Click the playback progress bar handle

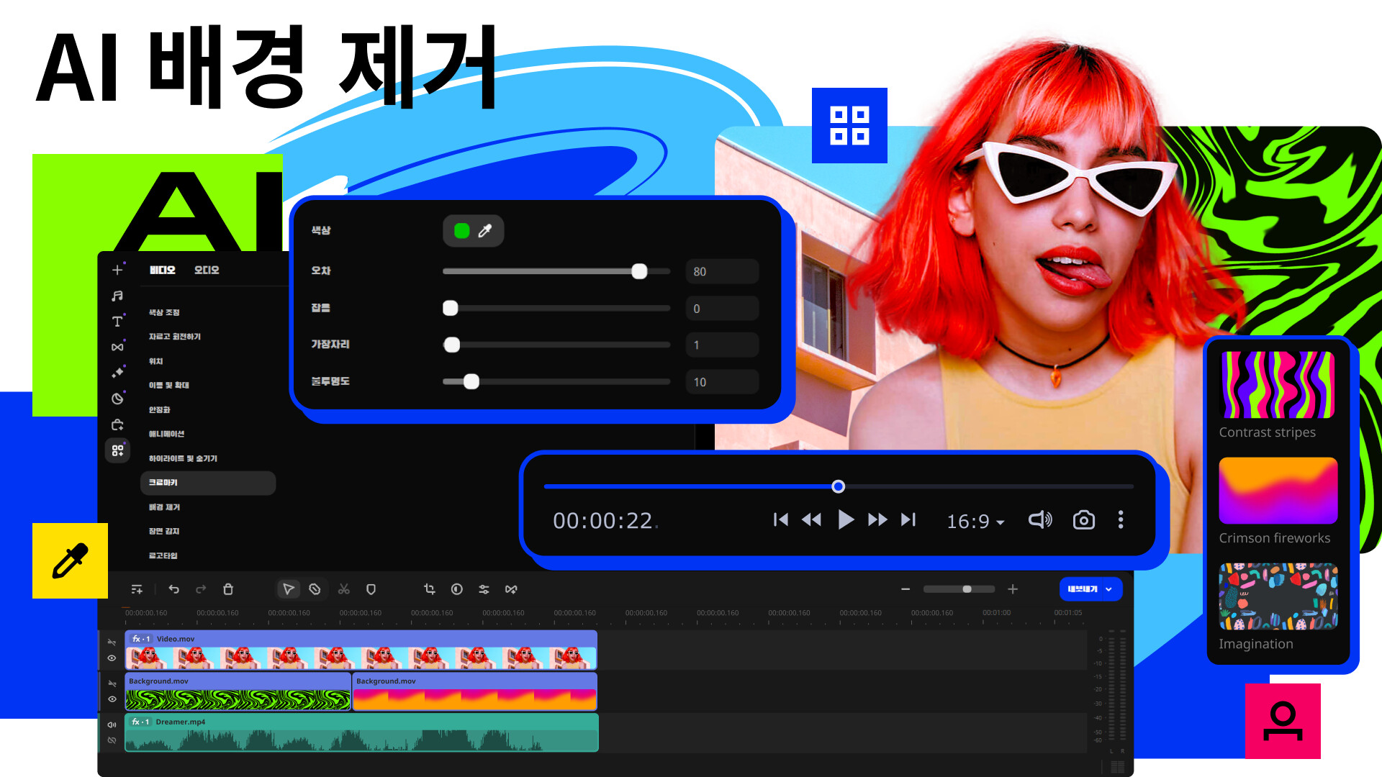click(x=838, y=486)
